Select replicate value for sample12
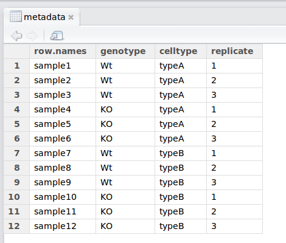This screenshot has height=243, width=286. [x=234, y=227]
